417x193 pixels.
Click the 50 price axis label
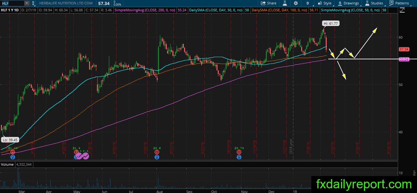click(x=401, y=85)
